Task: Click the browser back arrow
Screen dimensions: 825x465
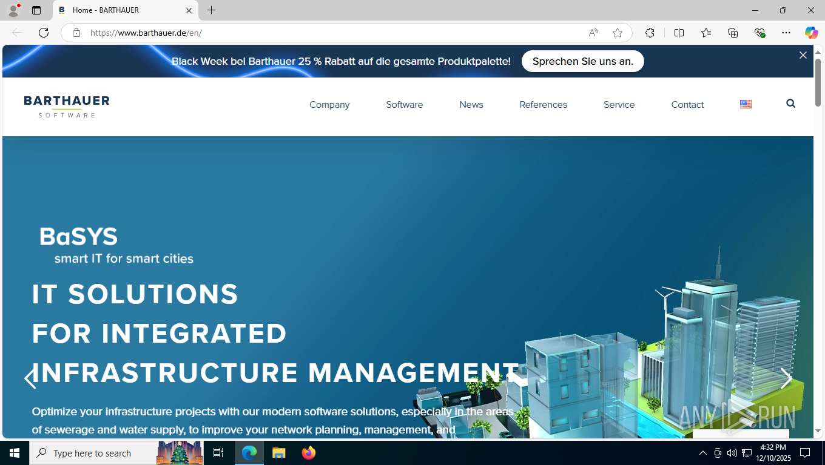Action: (17, 33)
